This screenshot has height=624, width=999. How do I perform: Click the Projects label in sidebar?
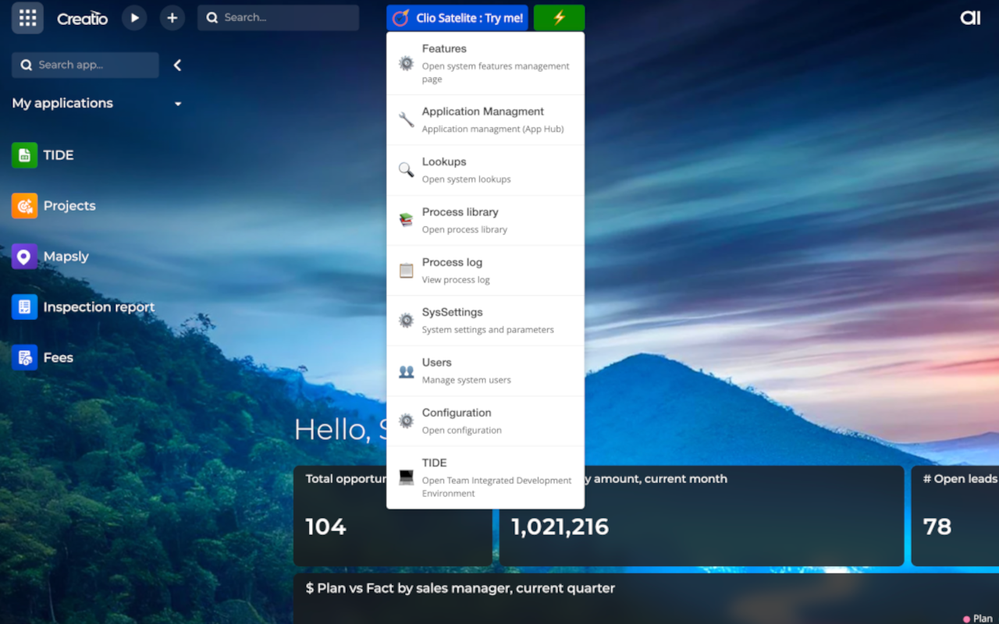pyautogui.click(x=69, y=206)
